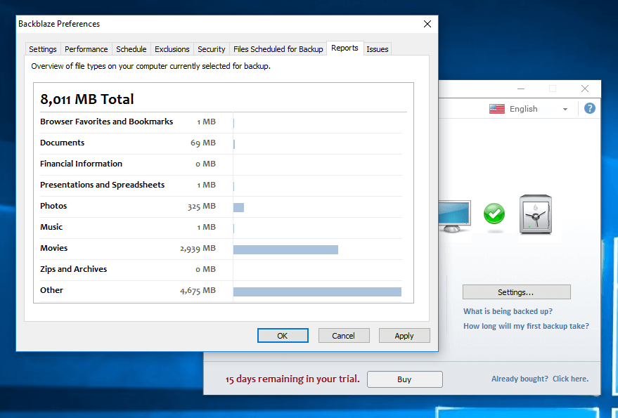Select the Schedule tab

point(131,49)
